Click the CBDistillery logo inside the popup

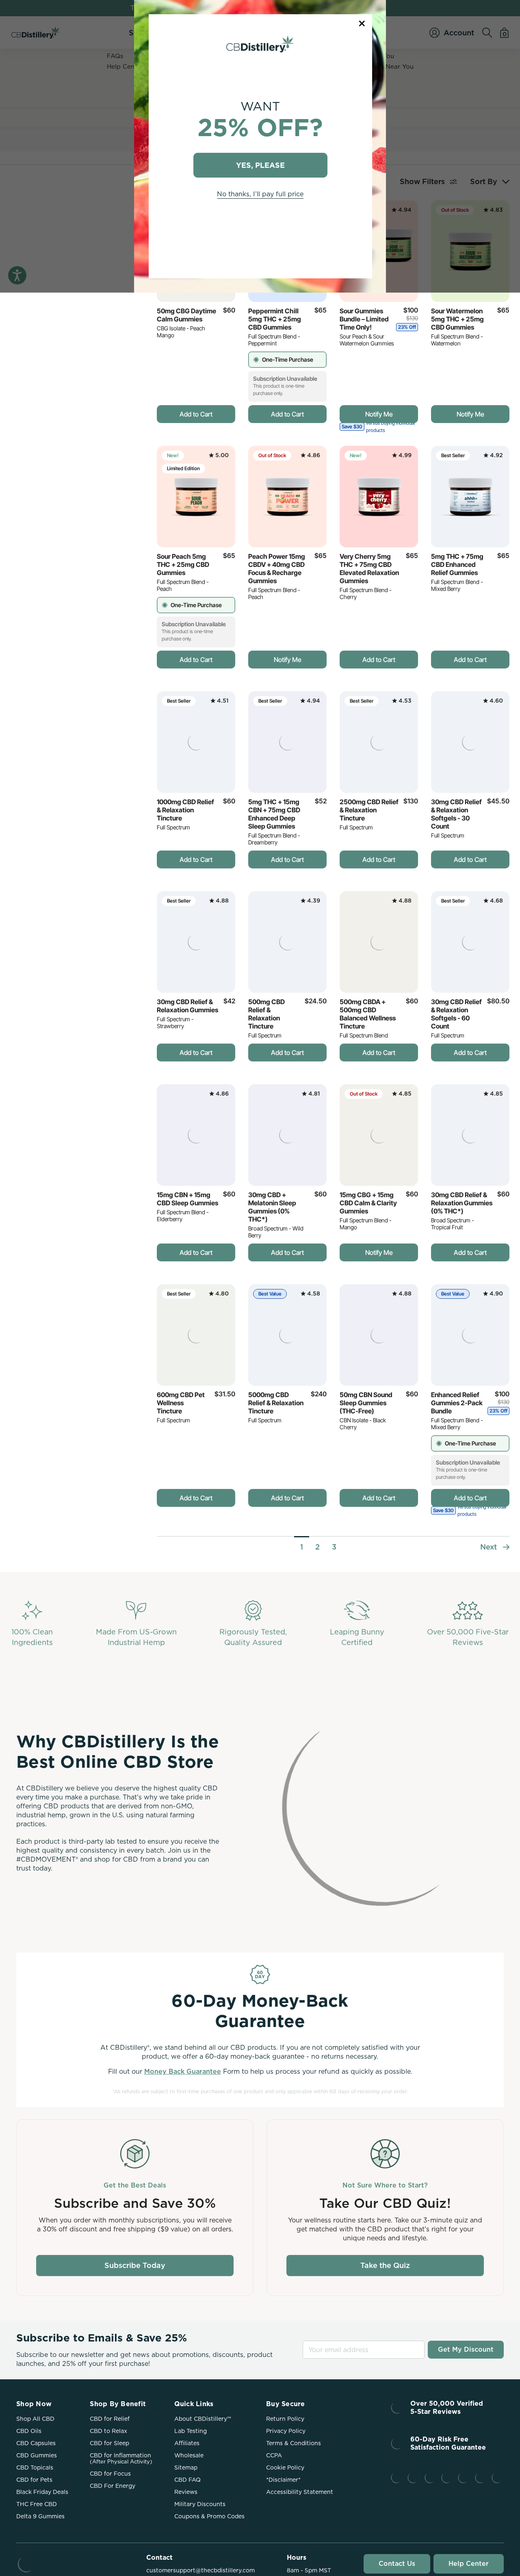click(x=260, y=45)
